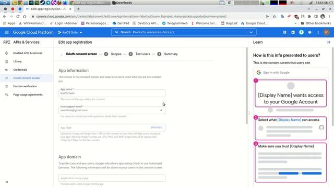Open the Telegram Web bookmark
This screenshot has width=334, height=187.
pos(175,23)
